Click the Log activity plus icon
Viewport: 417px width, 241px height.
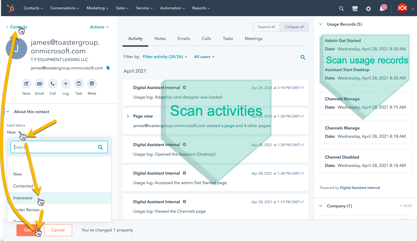click(x=66, y=84)
